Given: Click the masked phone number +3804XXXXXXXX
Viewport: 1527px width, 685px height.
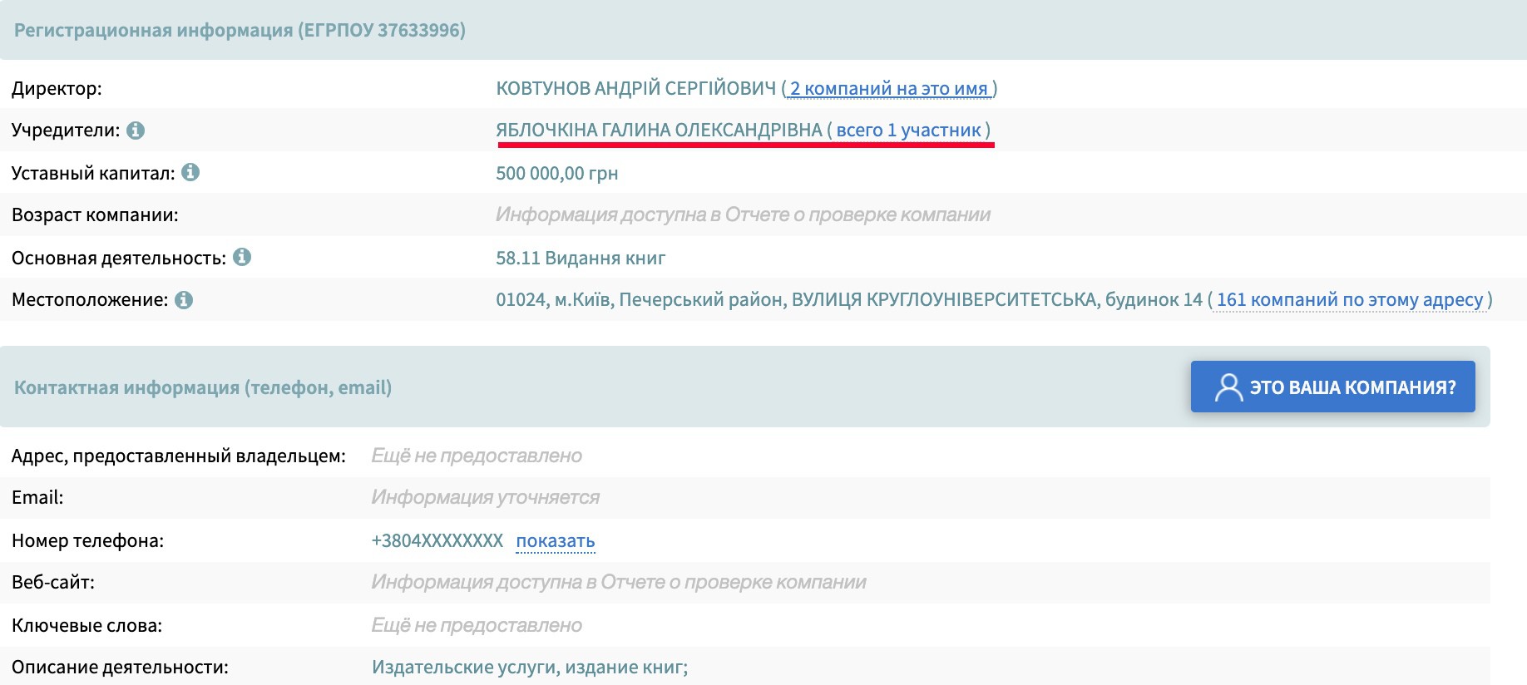Looking at the screenshot, I should tap(437, 541).
